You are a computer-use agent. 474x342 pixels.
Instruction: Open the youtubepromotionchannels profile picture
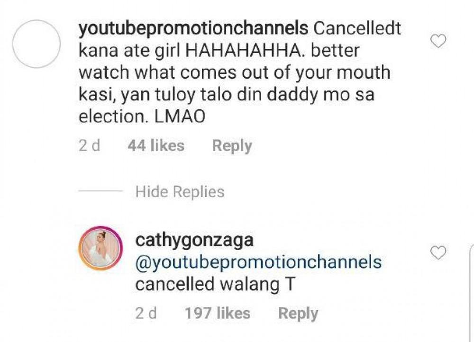(x=36, y=44)
